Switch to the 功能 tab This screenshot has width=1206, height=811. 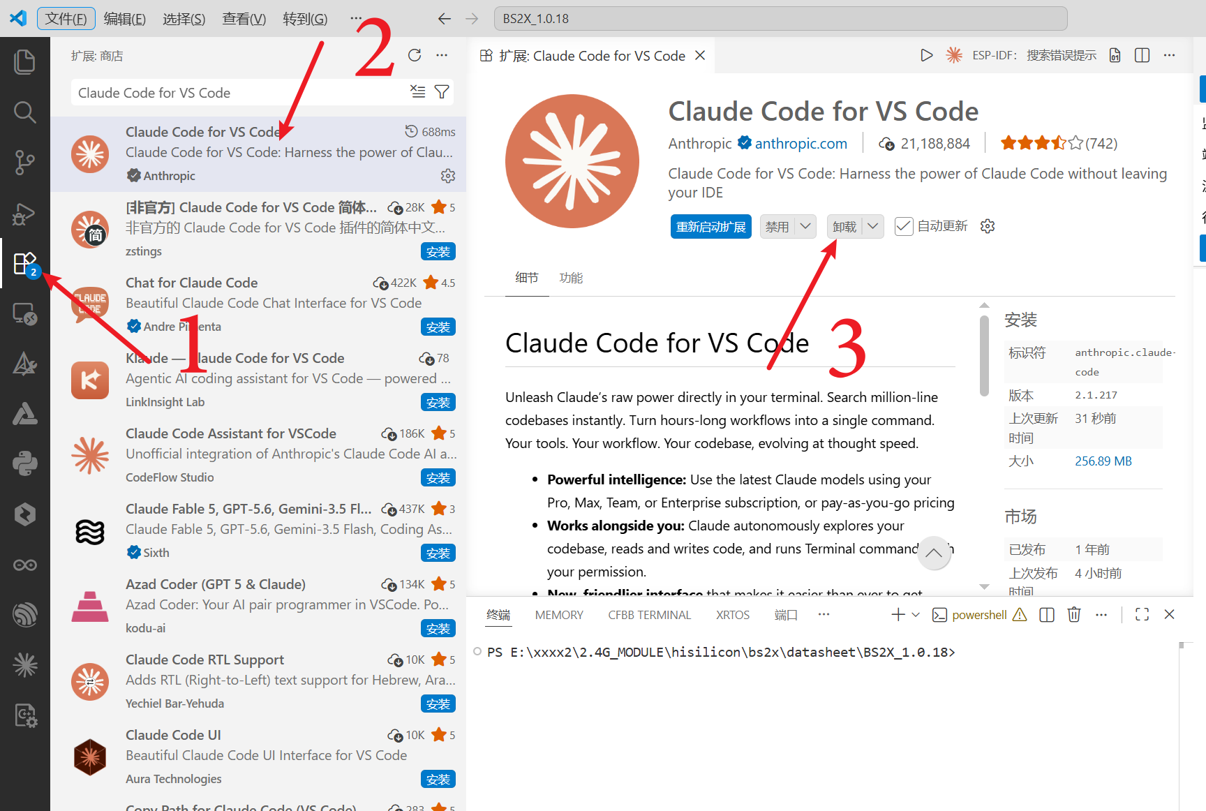[571, 278]
